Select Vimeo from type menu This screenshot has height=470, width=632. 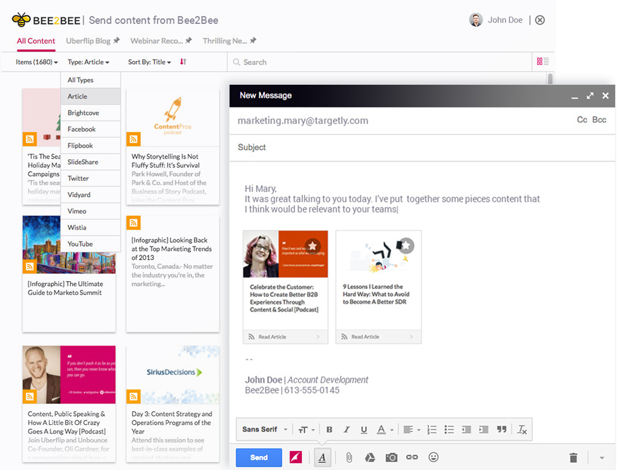point(90,211)
